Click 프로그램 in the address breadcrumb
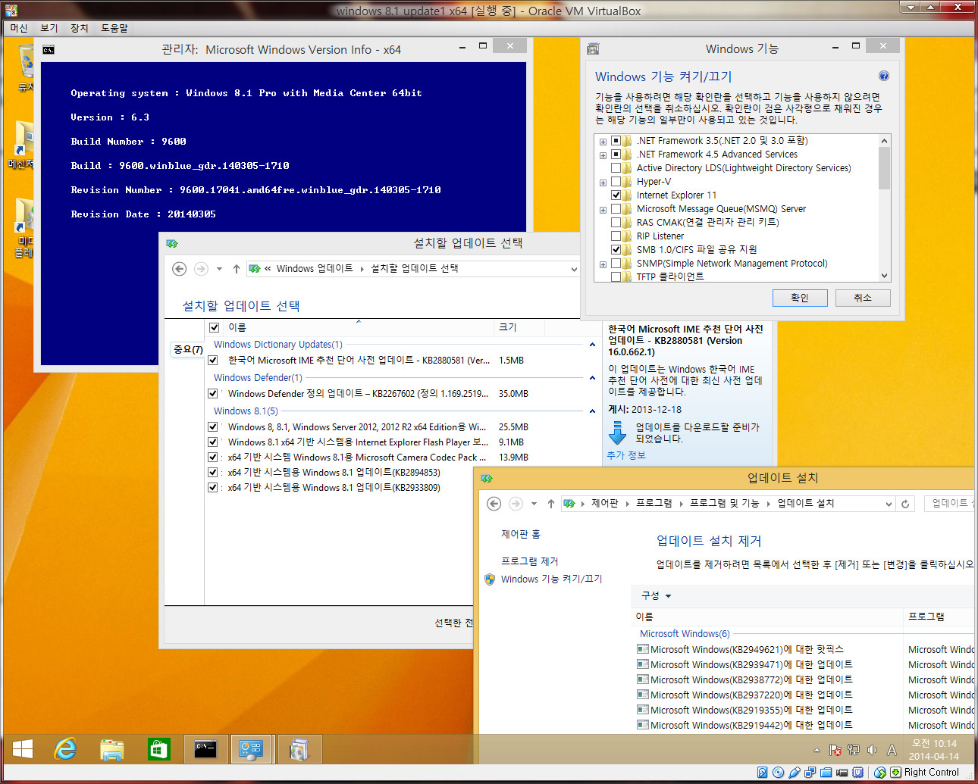 (x=654, y=503)
